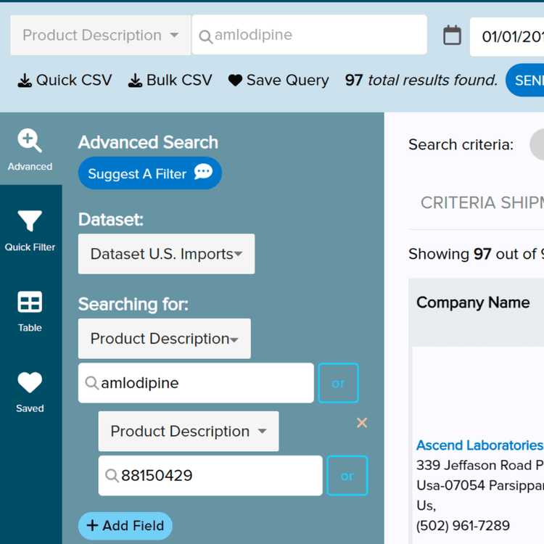The image size is (544, 544).
Task: Click the heart icon beside Save Query
Action: (x=235, y=81)
